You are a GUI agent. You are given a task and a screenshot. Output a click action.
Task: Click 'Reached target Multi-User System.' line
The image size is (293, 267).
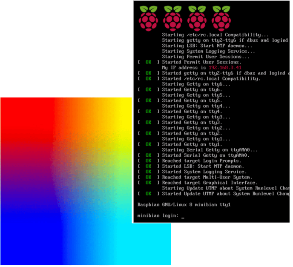tap(207, 177)
